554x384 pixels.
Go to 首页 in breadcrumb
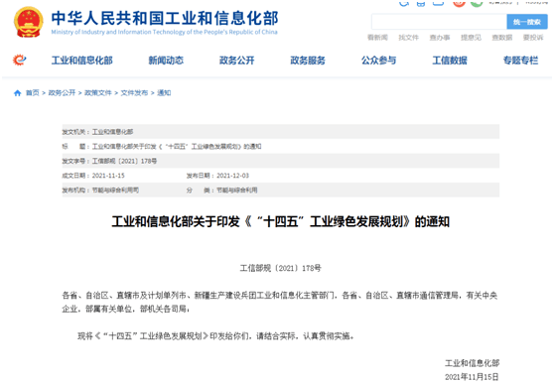coord(33,93)
